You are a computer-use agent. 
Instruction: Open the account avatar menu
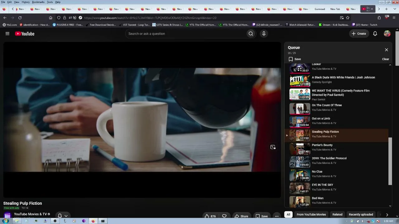coord(387,34)
